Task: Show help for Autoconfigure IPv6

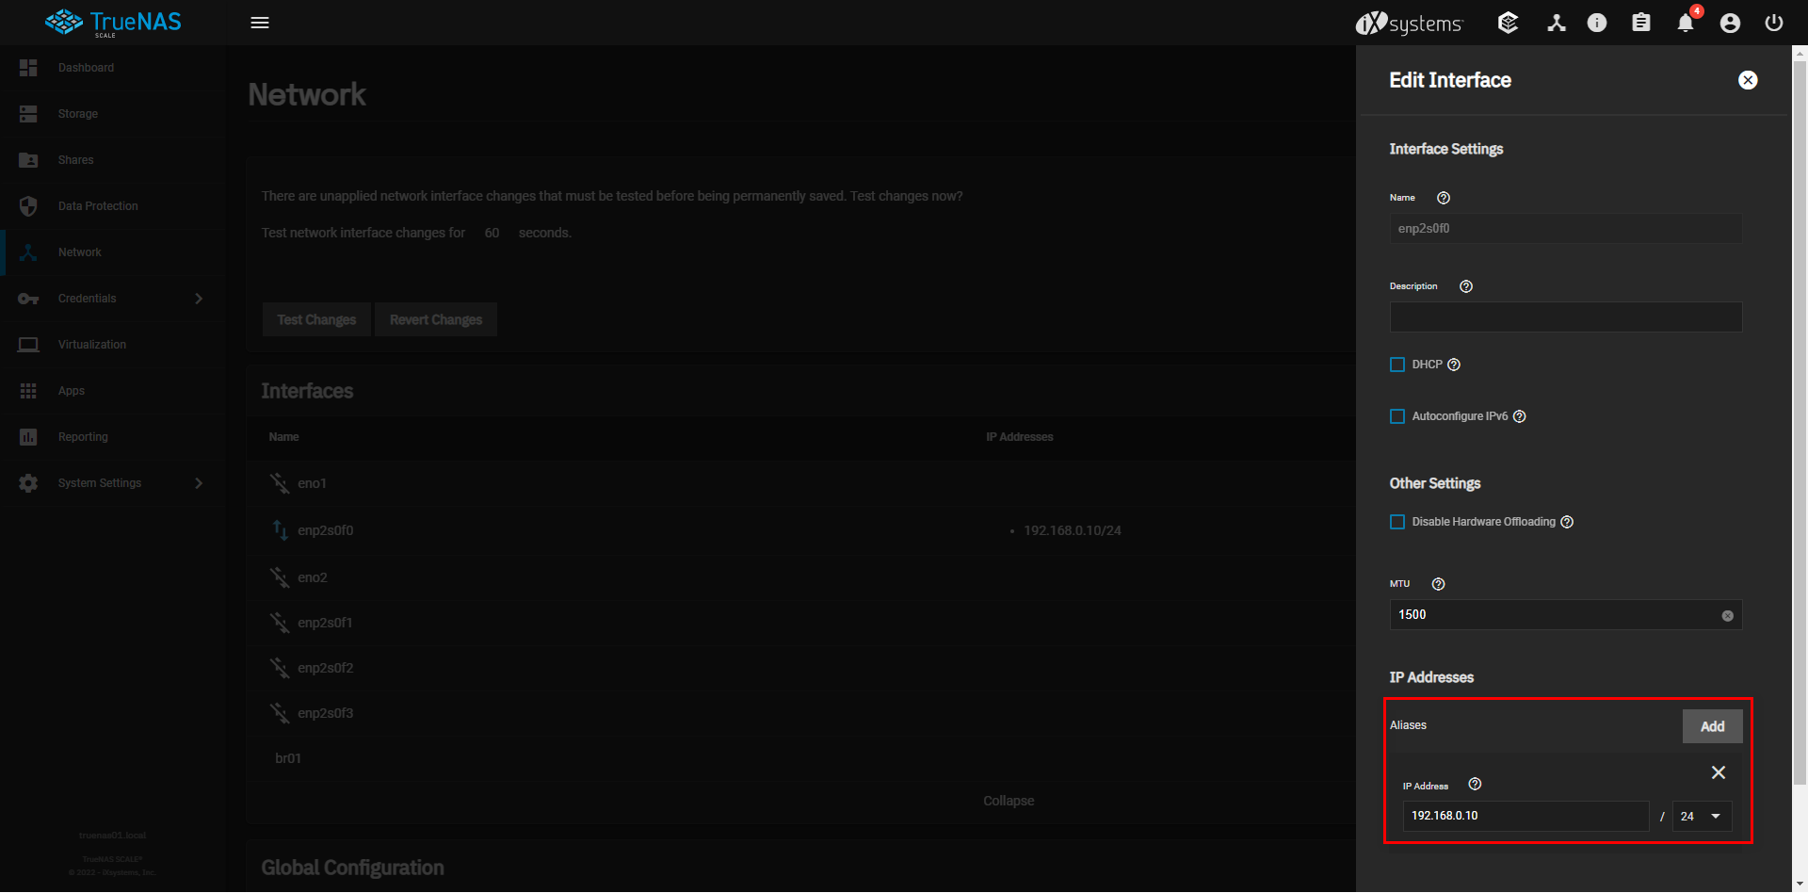Action: [1520, 416]
